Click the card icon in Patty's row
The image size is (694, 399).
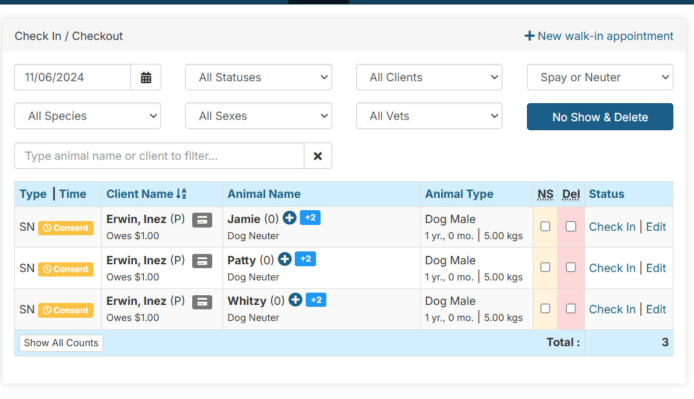point(202,261)
